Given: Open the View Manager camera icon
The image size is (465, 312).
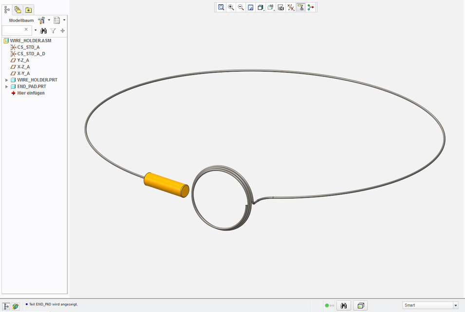Looking at the screenshot, I should tap(281, 7).
